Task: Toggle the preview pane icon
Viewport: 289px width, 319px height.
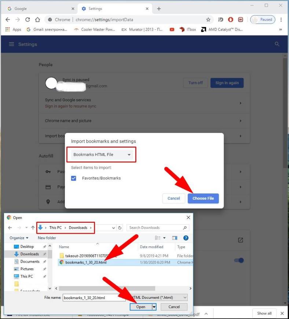Action: tap(175, 238)
